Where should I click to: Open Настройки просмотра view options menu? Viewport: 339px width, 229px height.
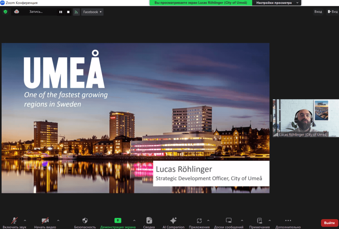pyautogui.click(x=277, y=3)
